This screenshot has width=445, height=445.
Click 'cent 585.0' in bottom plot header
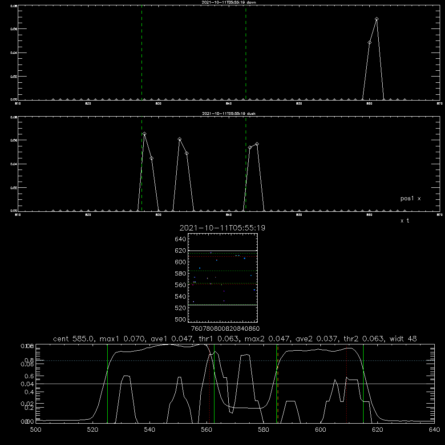75,339
